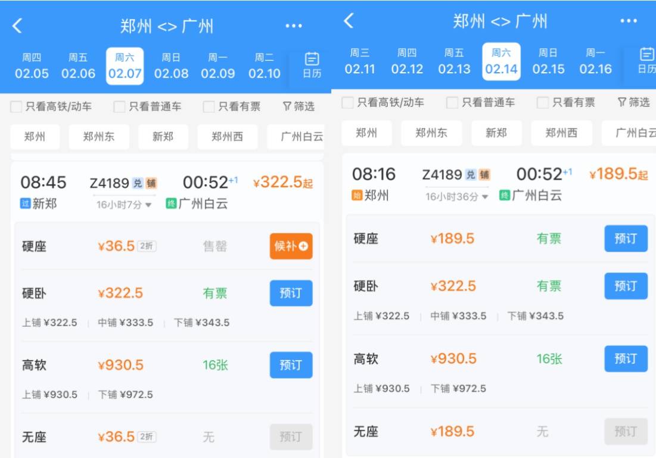Expand the 16小时7分 duration dropdown
The image size is (656, 458).
pyautogui.click(x=124, y=205)
